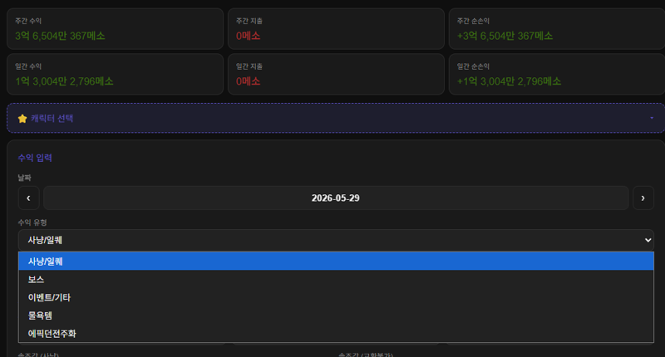665x357 pixels.
Task: Select 이벤트/기타 option in dropdown list
Action: 336,297
